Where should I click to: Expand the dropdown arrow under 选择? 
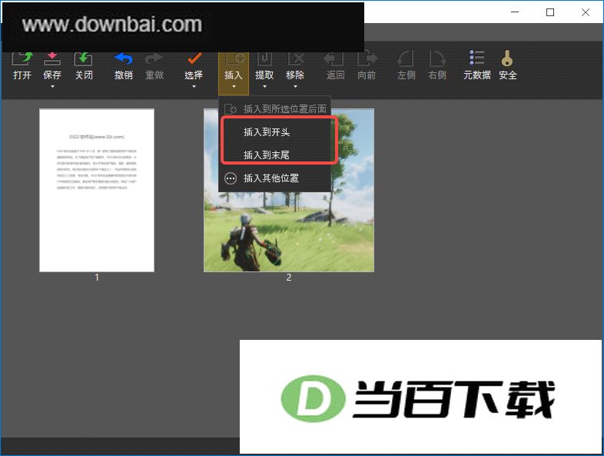point(194,87)
